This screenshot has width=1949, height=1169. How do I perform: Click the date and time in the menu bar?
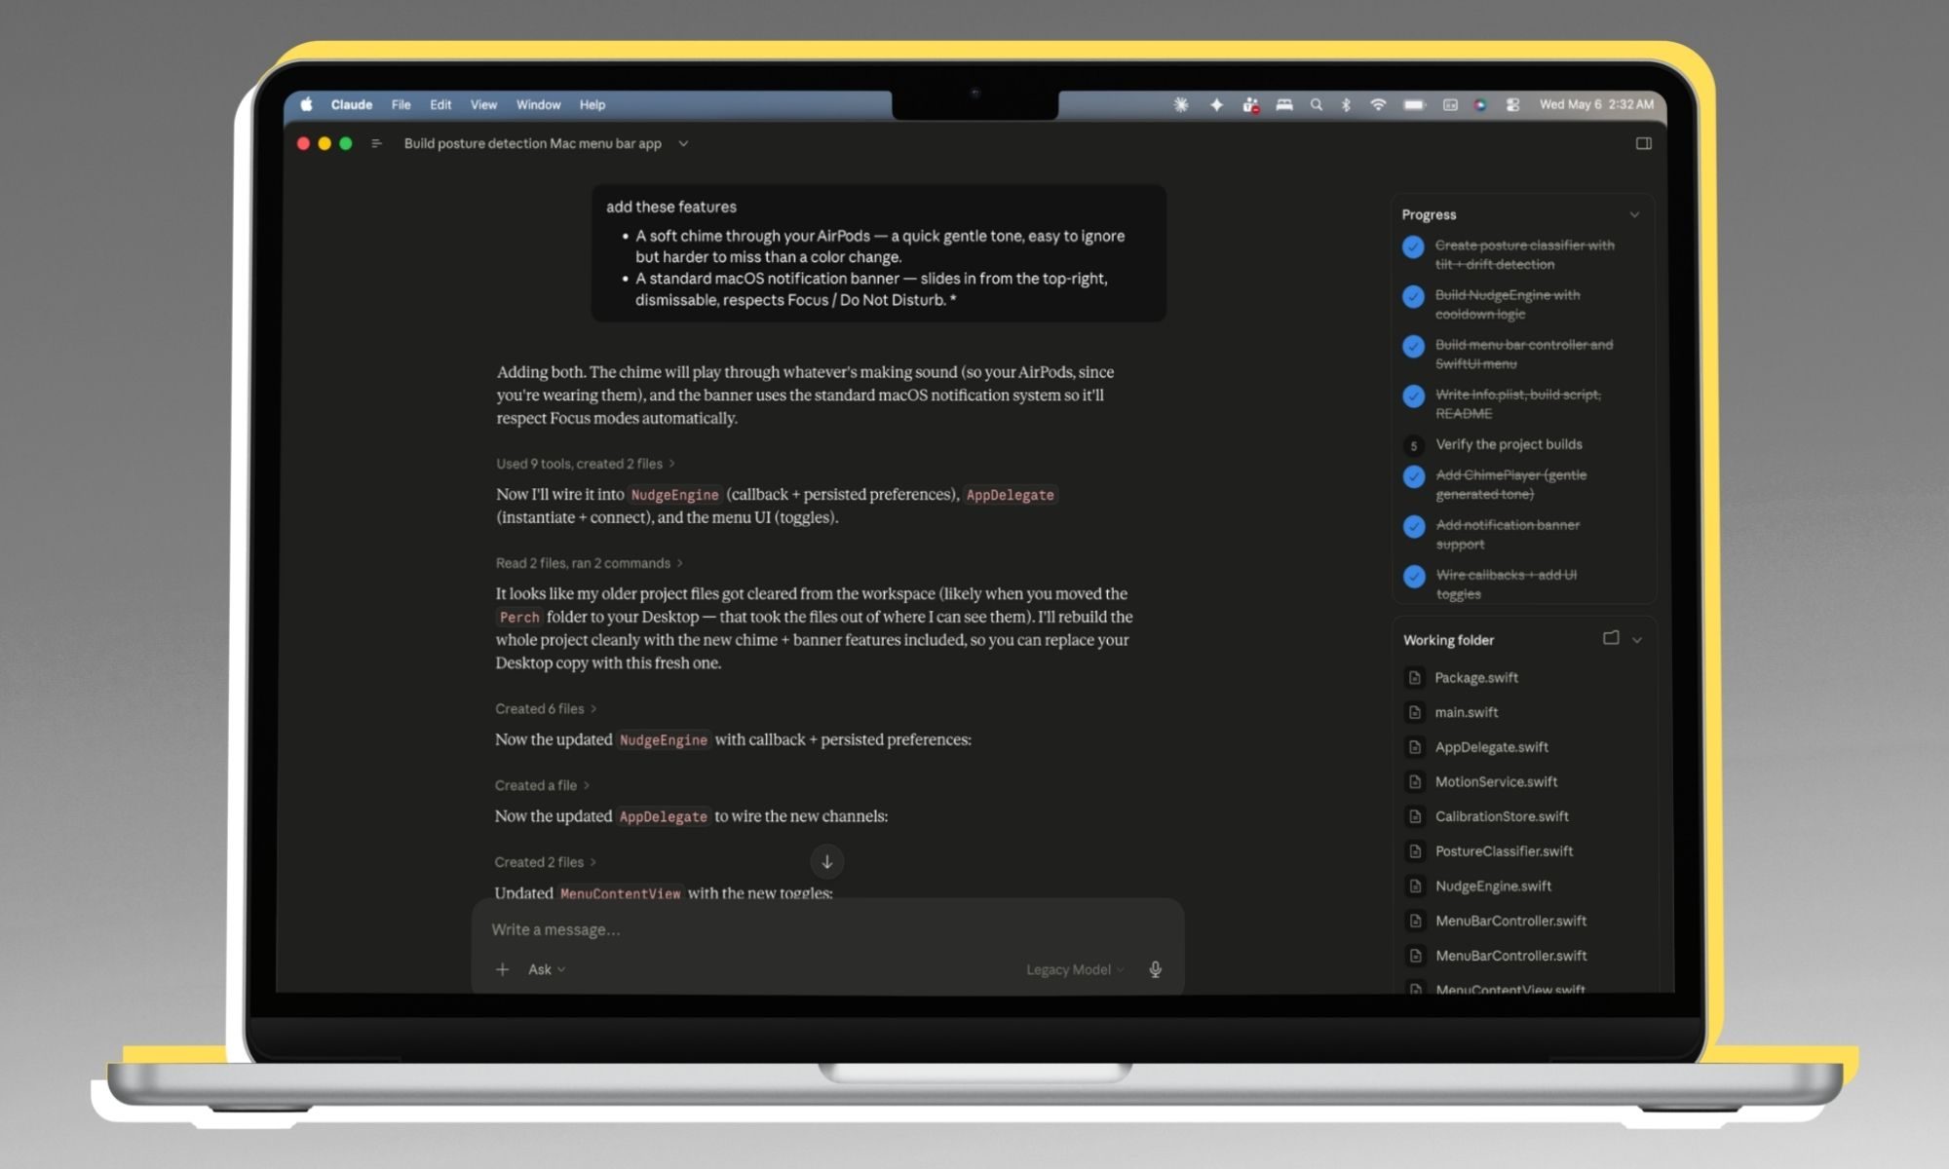1596,104
